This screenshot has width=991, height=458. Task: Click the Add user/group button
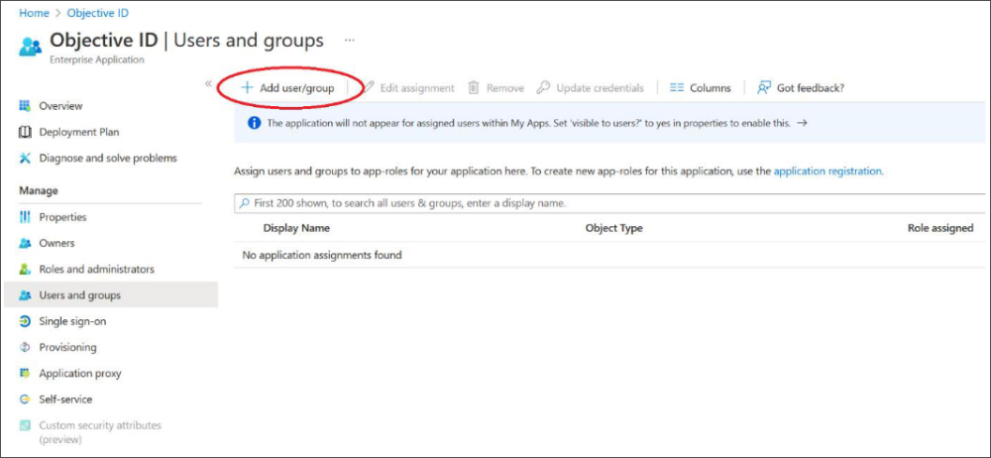[x=288, y=88]
